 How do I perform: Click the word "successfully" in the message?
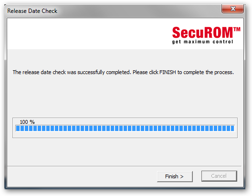[x=91, y=72]
